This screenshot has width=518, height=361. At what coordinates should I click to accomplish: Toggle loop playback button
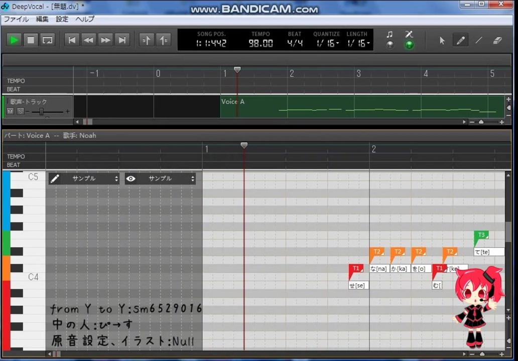pos(48,40)
